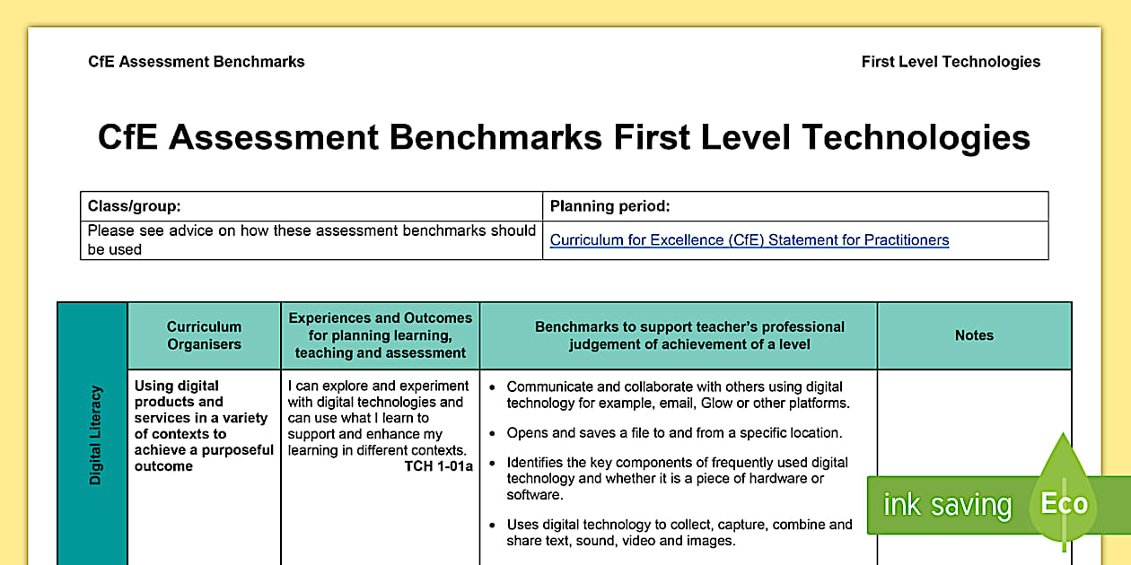This screenshot has height=565, width=1131.
Task: Click the "Opens and saves a file" benchmark
Action: [x=673, y=433]
